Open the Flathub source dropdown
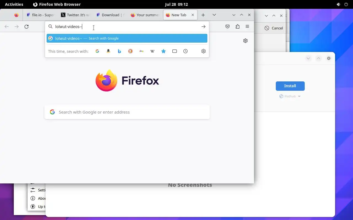This screenshot has width=353, height=220. pyautogui.click(x=290, y=97)
